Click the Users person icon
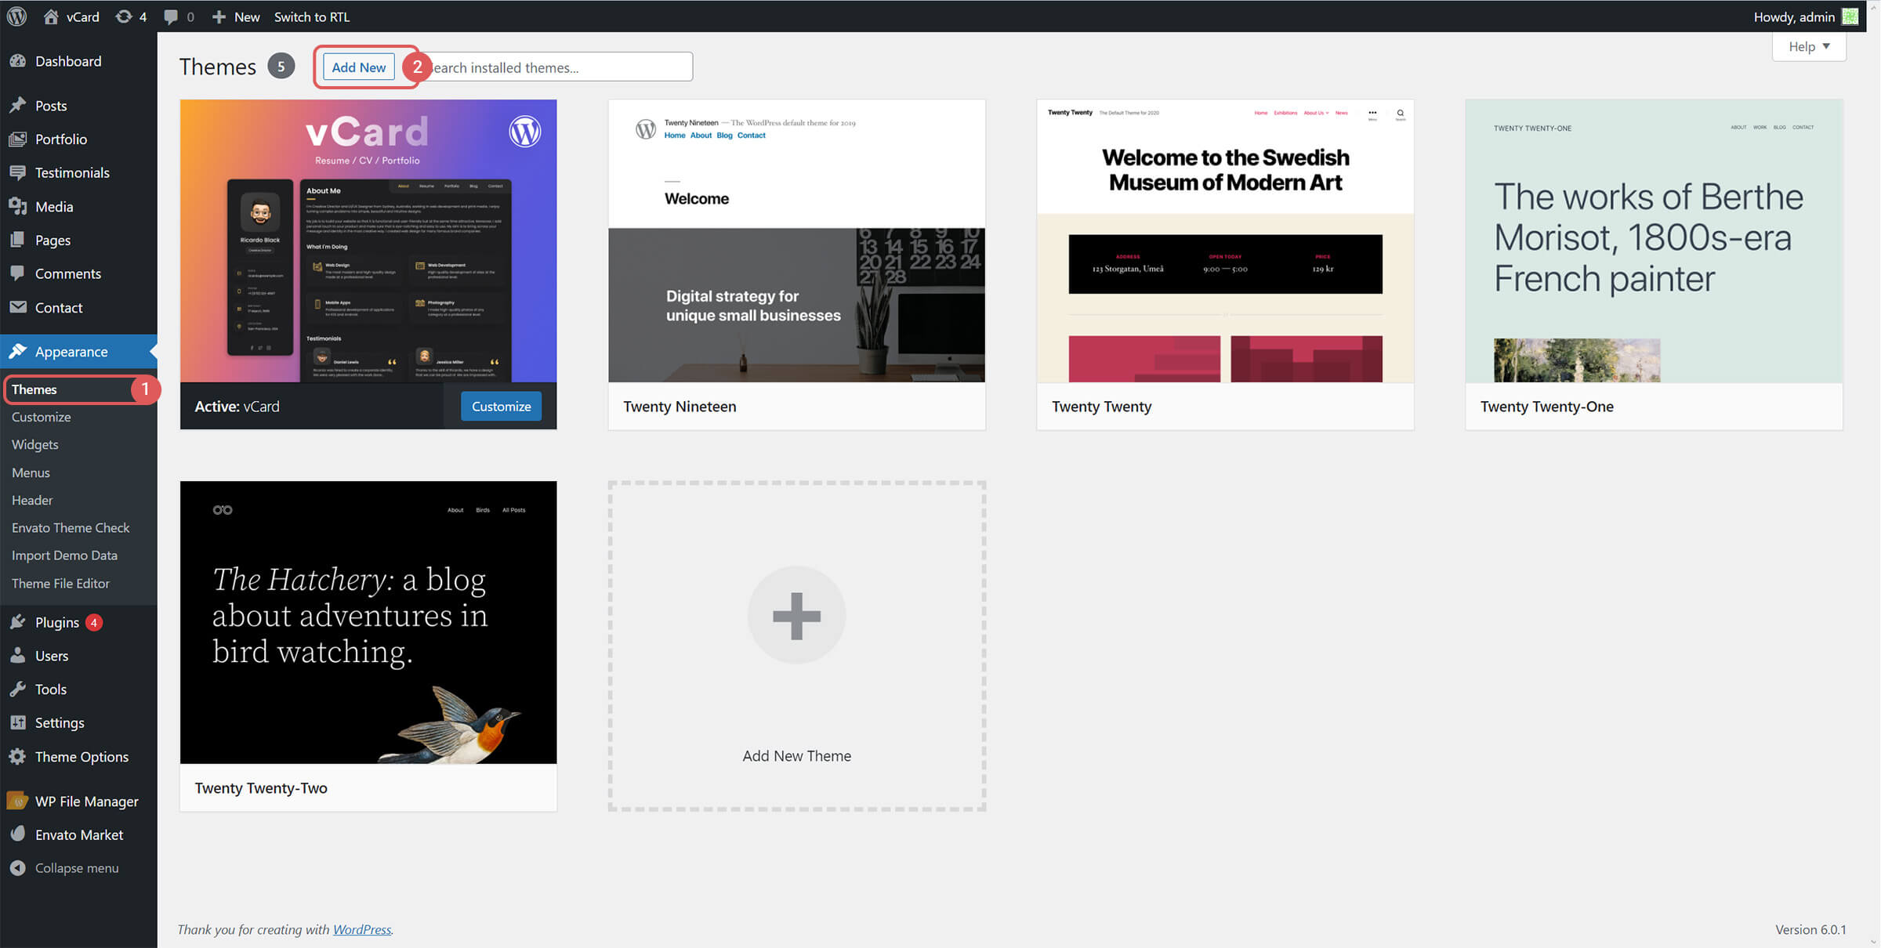The height and width of the screenshot is (948, 1881). pos(18,656)
